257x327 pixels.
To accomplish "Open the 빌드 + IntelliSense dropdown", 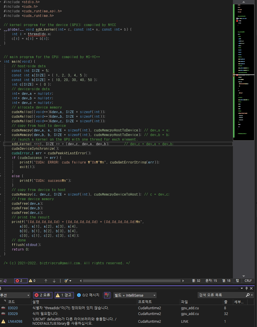I will click(135, 295).
